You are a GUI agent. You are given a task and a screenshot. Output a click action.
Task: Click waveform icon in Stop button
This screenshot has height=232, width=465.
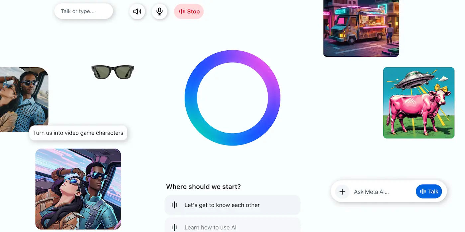point(181,12)
